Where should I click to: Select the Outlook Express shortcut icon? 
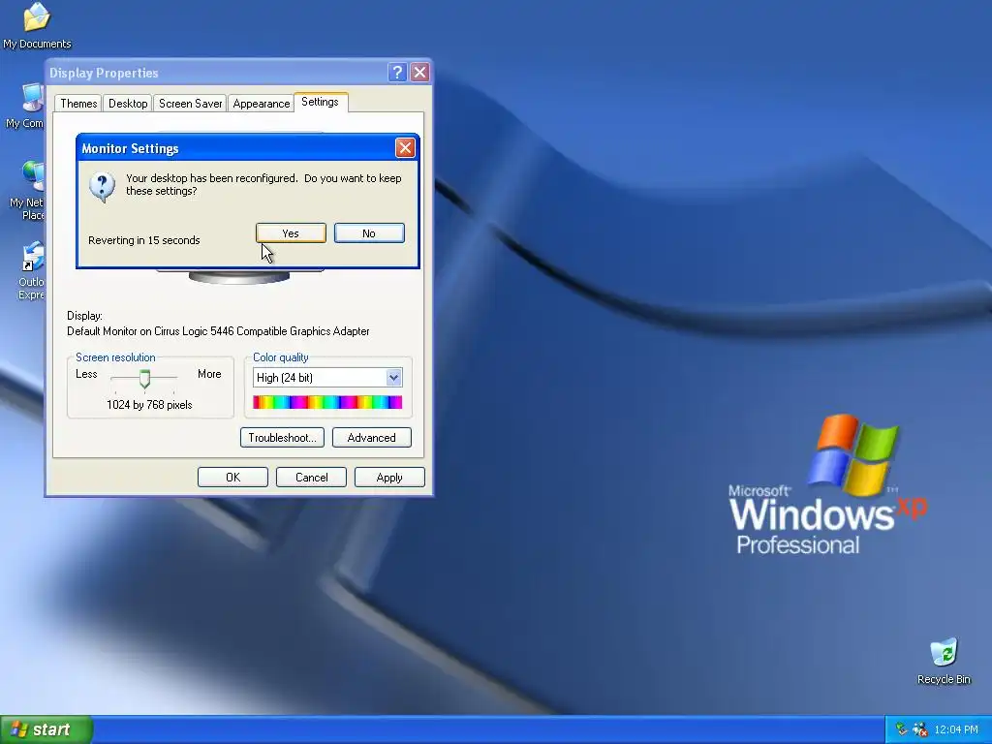pyautogui.click(x=32, y=270)
